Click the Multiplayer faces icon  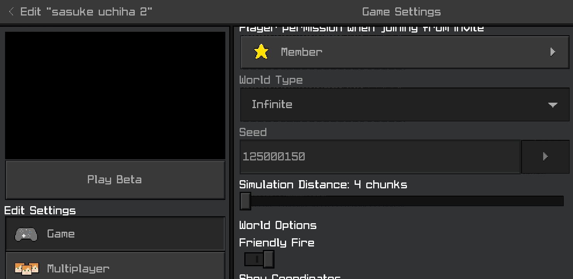click(x=27, y=268)
